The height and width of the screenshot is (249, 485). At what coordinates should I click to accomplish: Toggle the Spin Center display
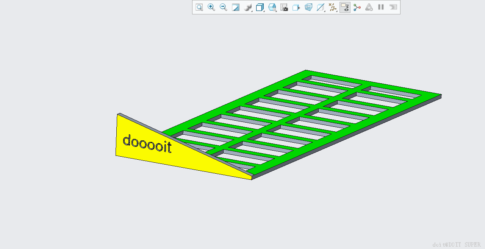coord(357,7)
